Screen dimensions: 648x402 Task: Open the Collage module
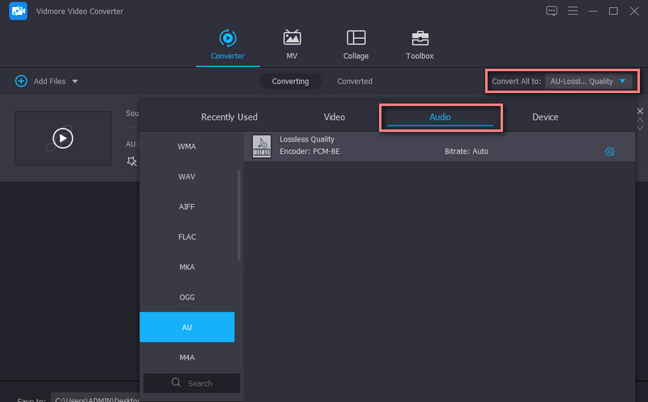click(356, 44)
